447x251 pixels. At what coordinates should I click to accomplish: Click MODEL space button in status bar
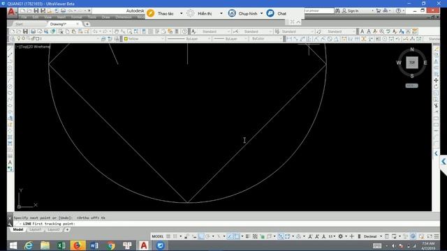[x=158, y=236]
